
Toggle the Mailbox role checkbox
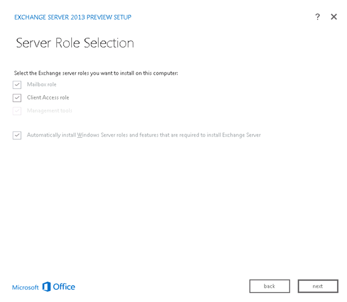click(x=17, y=85)
